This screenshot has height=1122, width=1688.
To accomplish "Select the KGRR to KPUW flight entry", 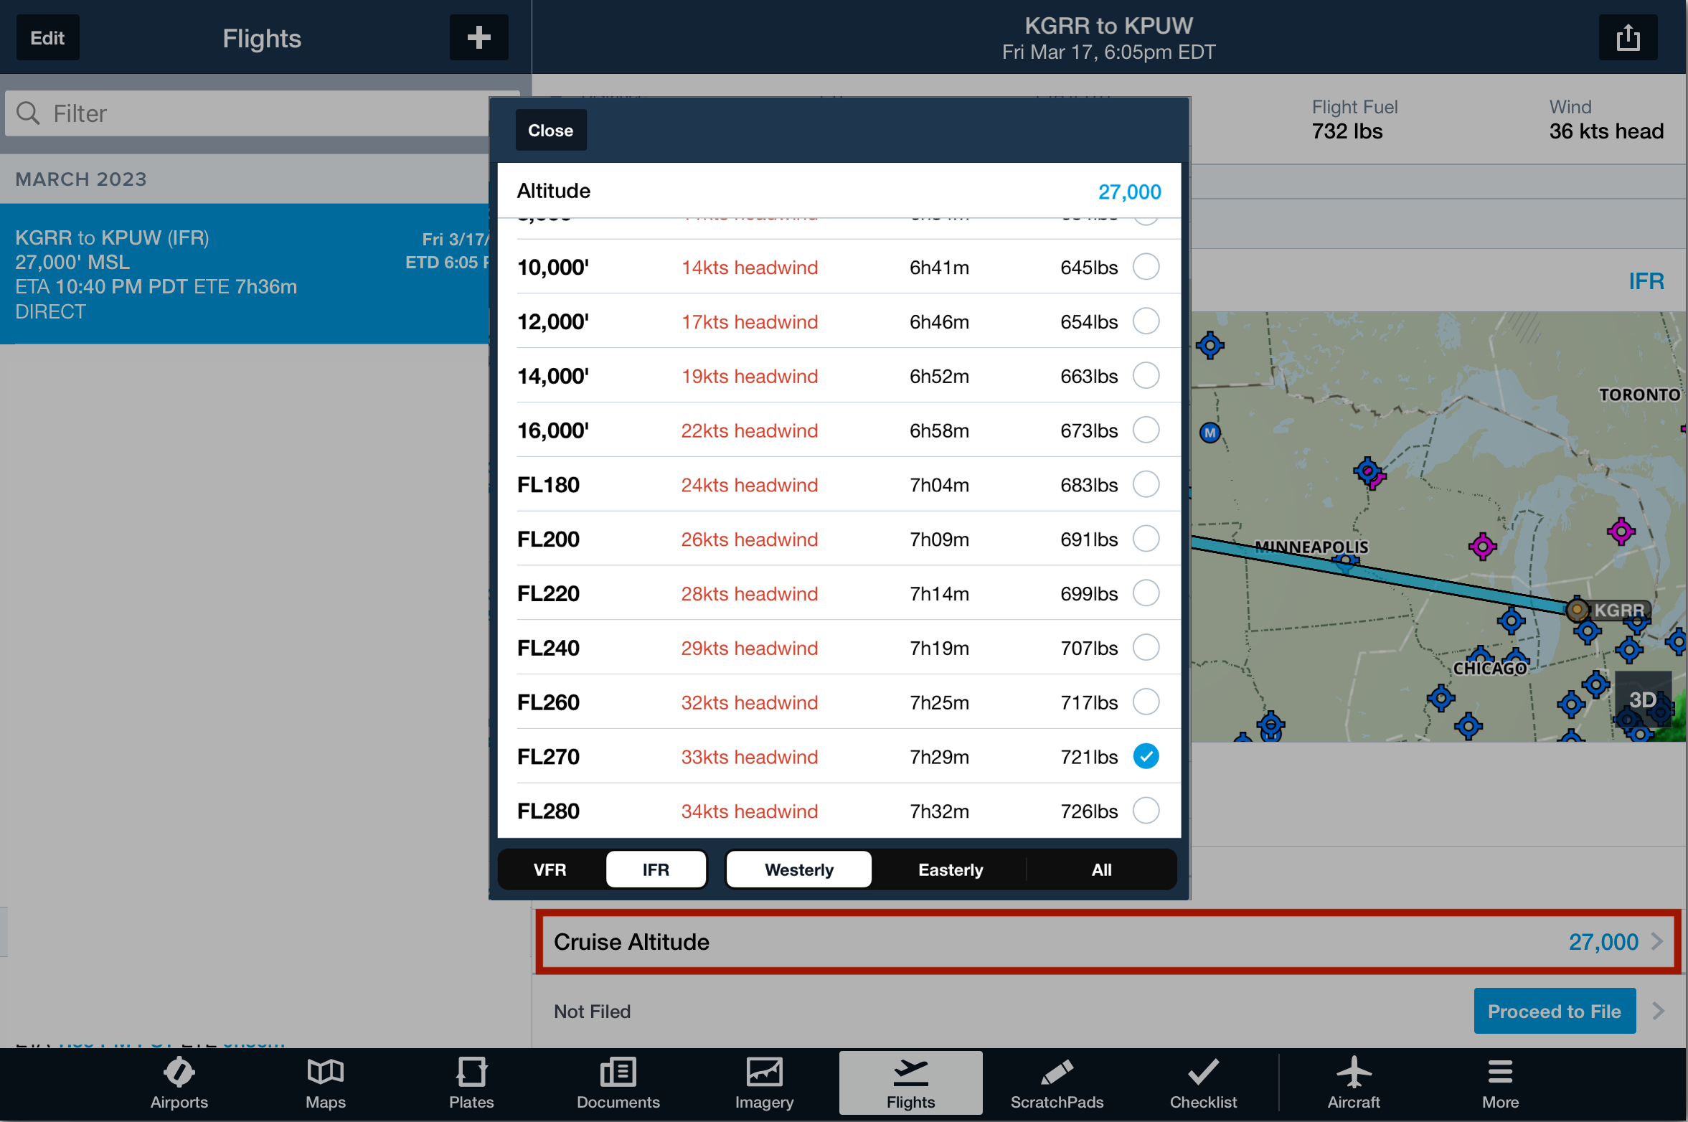I will coord(245,274).
